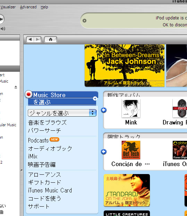Open the globe iTunes Originals cover
187x216 pixels.
pos(180,150)
